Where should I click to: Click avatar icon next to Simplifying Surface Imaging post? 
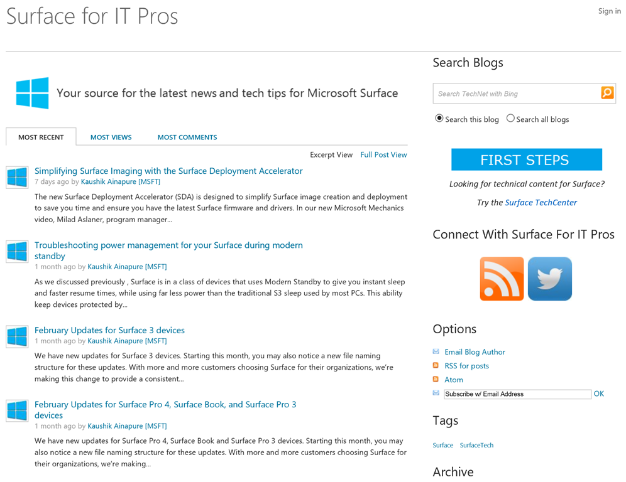pos(17,177)
